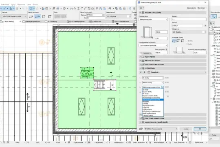220x147 pixels.
Task: Open the Opcje menu
Action: (13, 4)
